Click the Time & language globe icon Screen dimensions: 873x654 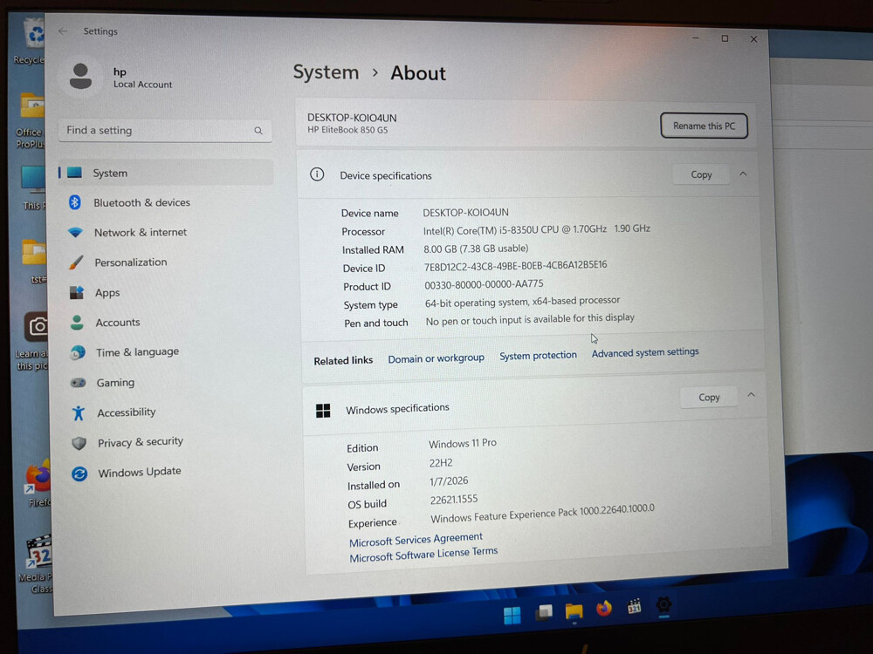(78, 352)
